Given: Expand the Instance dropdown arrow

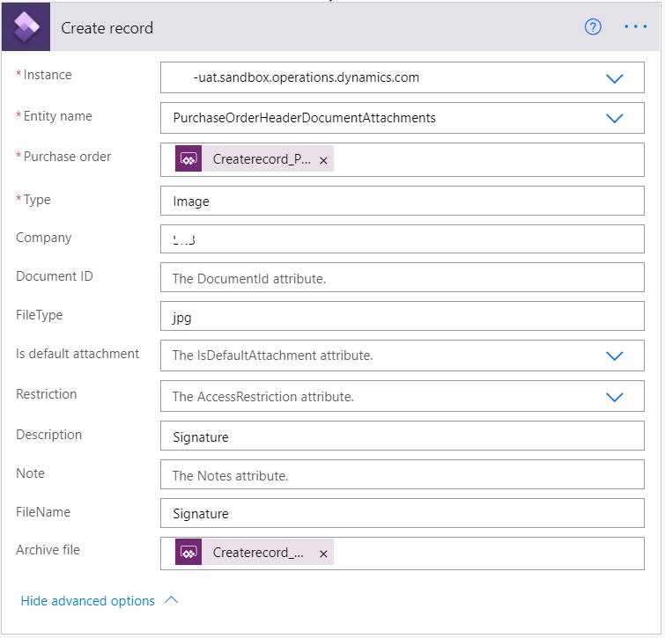Looking at the screenshot, I should click(614, 78).
